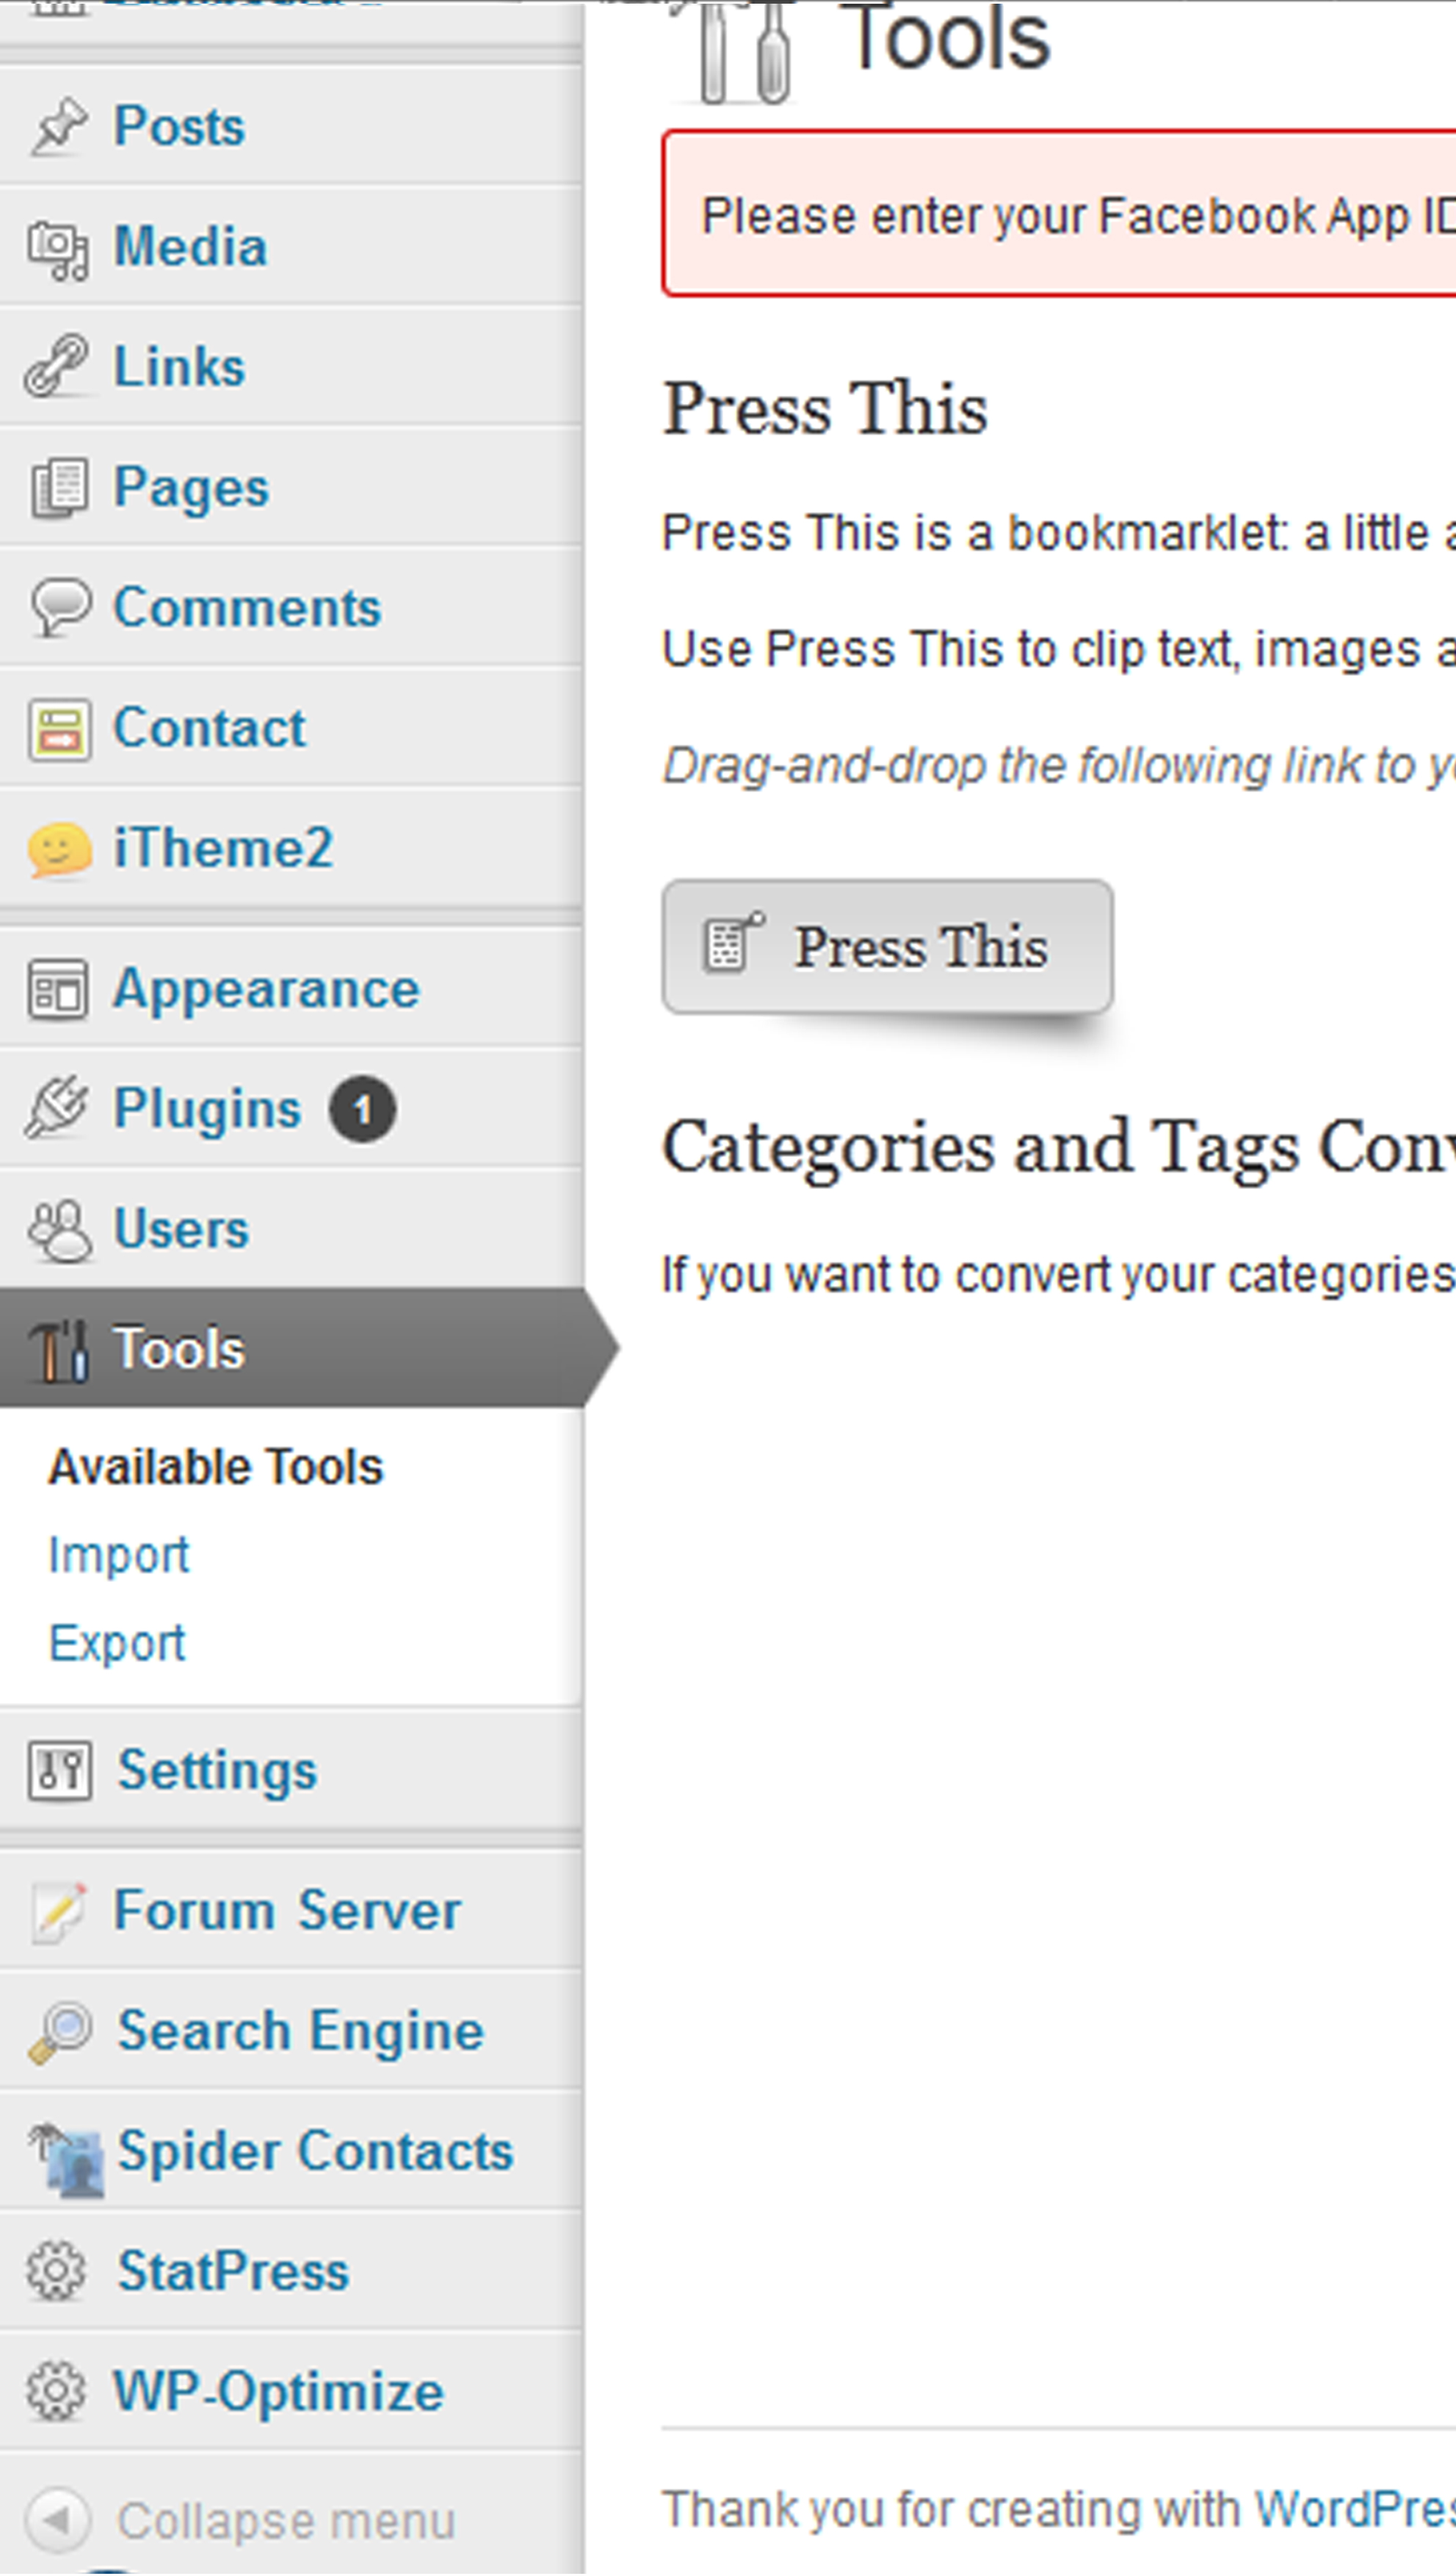Go to Export under Tools
Image resolution: width=1456 pixels, height=2576 pixels.
tap(117, 1643)
